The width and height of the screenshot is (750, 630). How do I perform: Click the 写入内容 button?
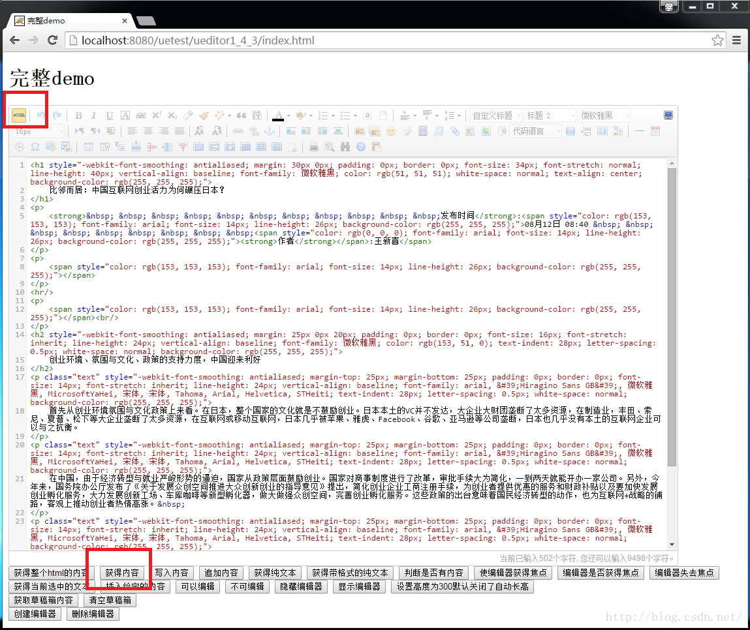172,573
